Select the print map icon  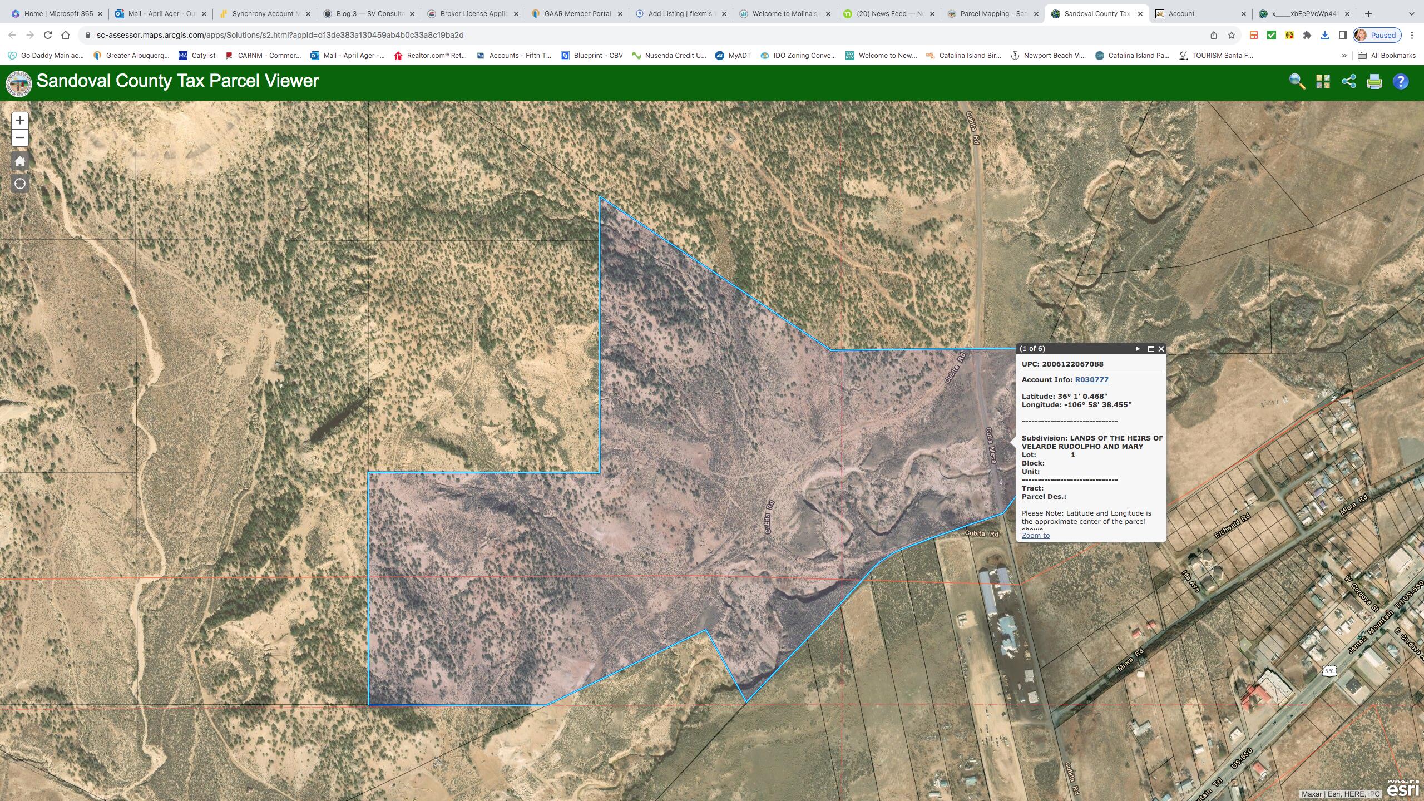(x=1374, y=81)
